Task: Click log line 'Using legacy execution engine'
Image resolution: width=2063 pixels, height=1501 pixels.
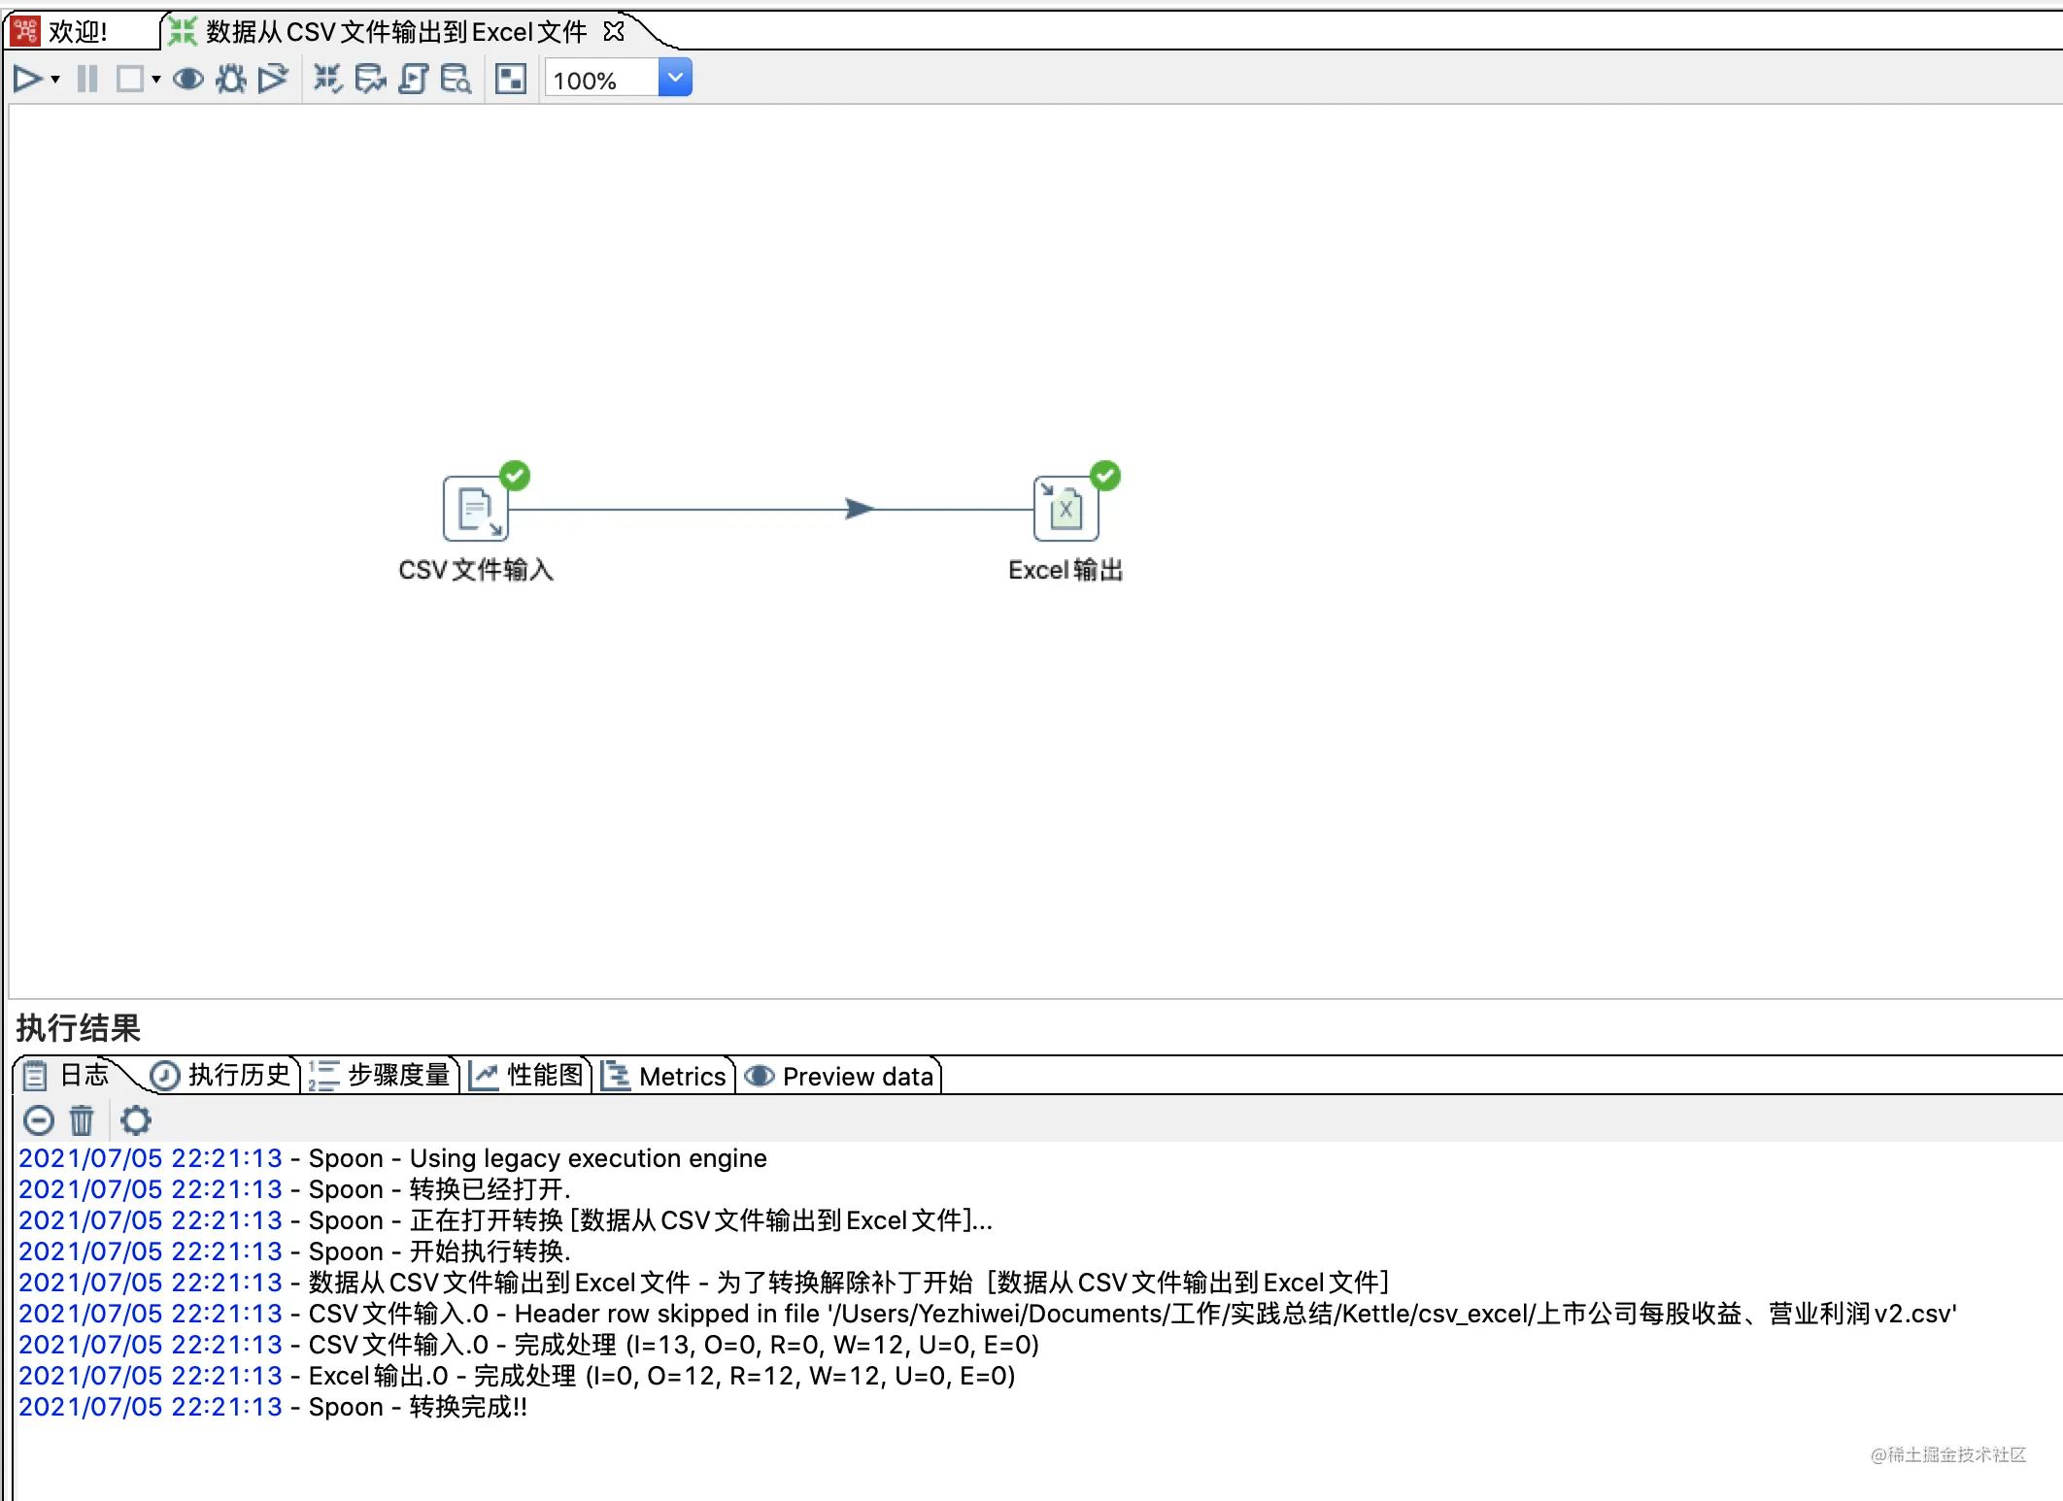Action: (x=393, y=1158)
